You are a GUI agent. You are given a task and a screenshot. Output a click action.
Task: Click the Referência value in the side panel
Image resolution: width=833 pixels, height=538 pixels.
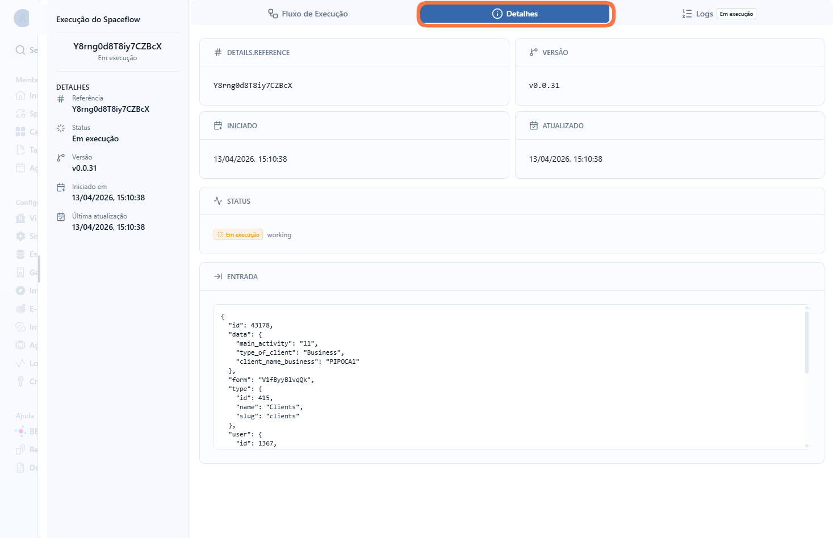[111, 109]
